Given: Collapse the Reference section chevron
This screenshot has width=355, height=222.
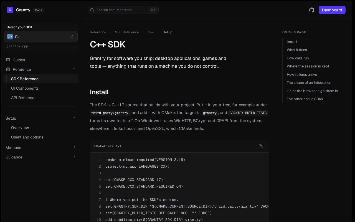Looking at the screenshot, I should pos(74,69).
